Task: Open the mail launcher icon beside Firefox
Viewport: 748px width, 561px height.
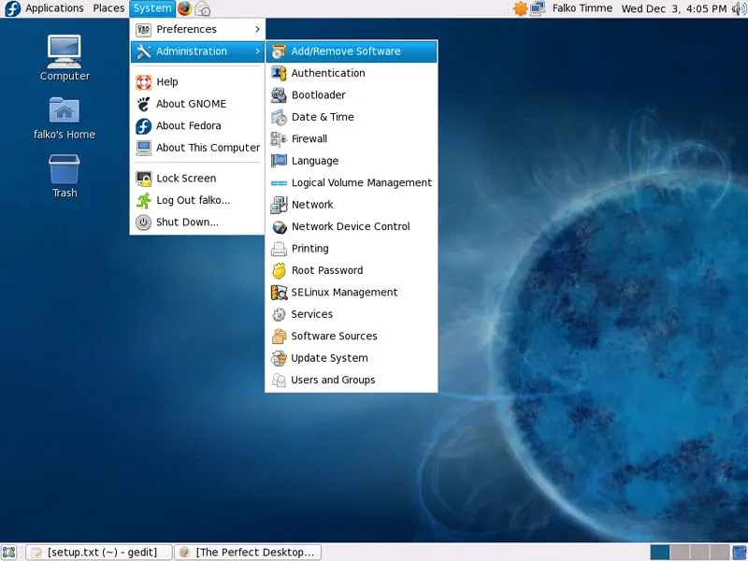Action: pos(203,8)
